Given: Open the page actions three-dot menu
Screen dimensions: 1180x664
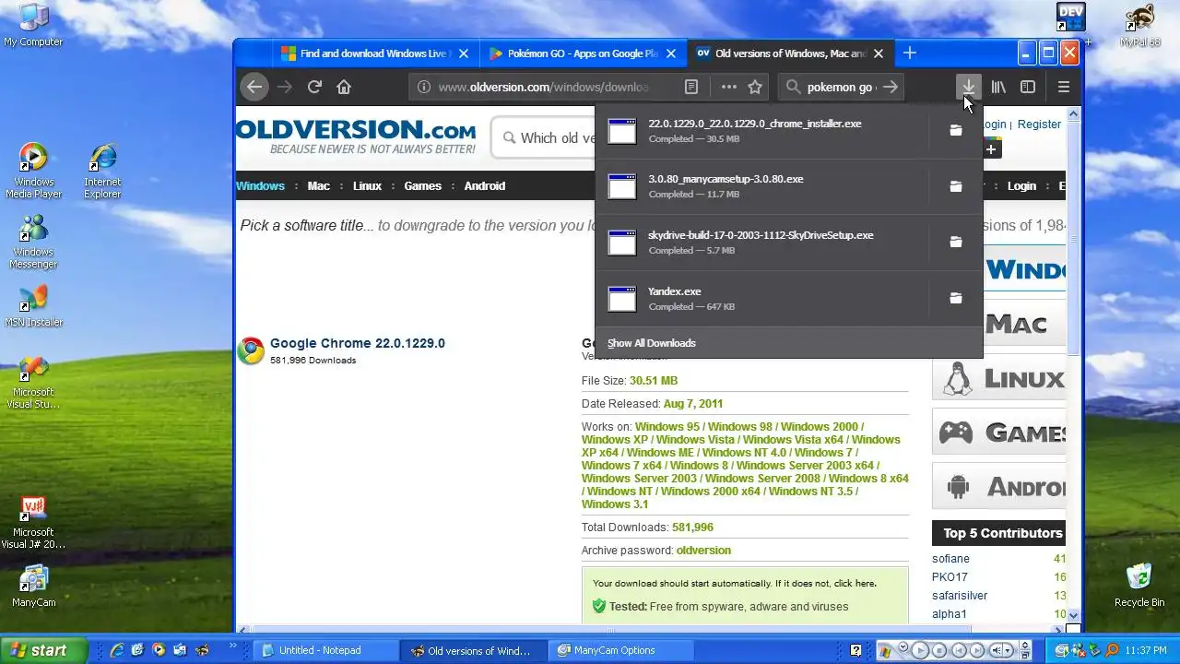Looking at the screenshot, I should [728, 87].
